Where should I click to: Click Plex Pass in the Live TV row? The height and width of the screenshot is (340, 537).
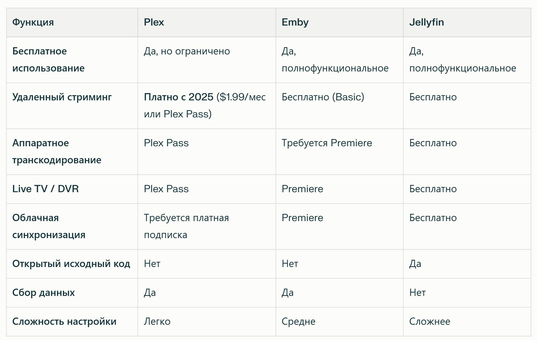(x=166, y=189)
